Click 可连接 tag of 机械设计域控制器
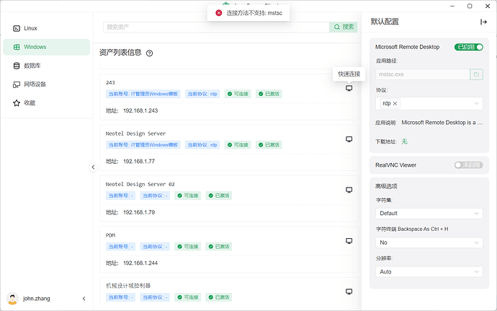The width and height of the screenshot is (497, 311). coord(188,297)
